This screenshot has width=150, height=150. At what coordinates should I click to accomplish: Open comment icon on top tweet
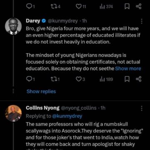pyautogui.click(x=30, y=7)
